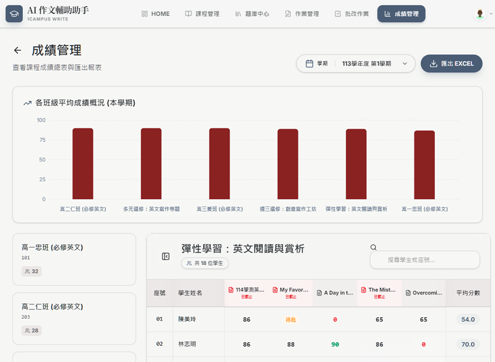This screenshot has height=362, width=495.
Task: Click average 54.0 for 陳美玲
Action: coord(468,319)
